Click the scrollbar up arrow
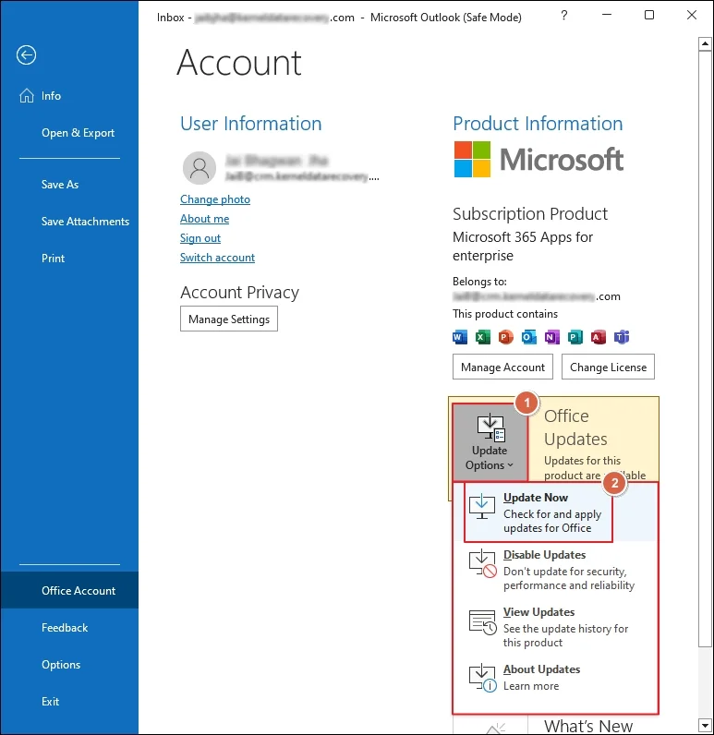The image size is (714, 735). (705, 44)
